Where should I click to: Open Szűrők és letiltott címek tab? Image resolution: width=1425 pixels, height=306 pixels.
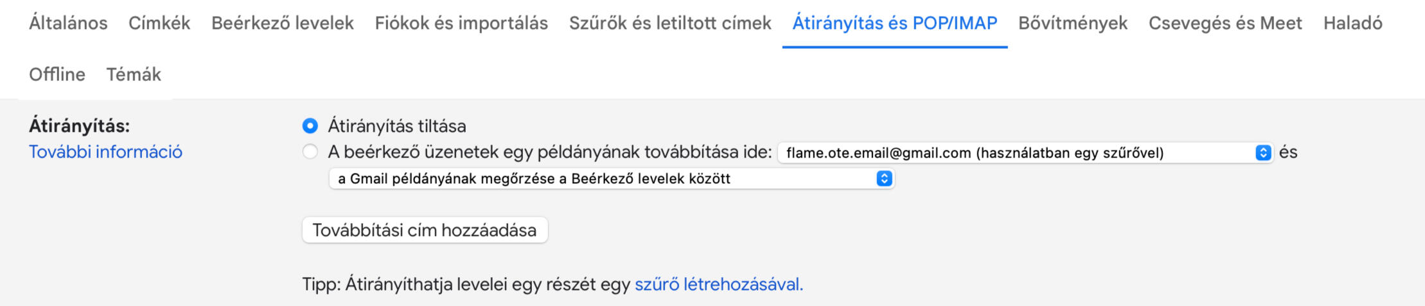(670, 23)
